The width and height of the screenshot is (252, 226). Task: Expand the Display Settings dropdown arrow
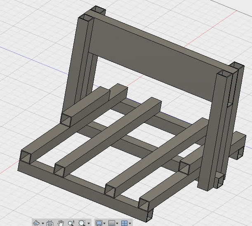[104, 223]
